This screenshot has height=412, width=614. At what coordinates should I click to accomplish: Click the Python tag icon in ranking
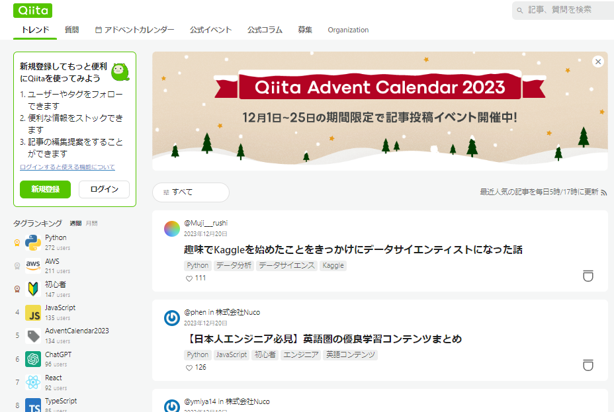(33, 243)
